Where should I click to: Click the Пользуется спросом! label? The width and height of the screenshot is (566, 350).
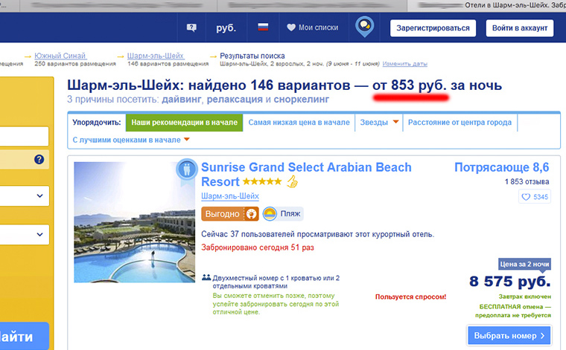pos(411,296)
